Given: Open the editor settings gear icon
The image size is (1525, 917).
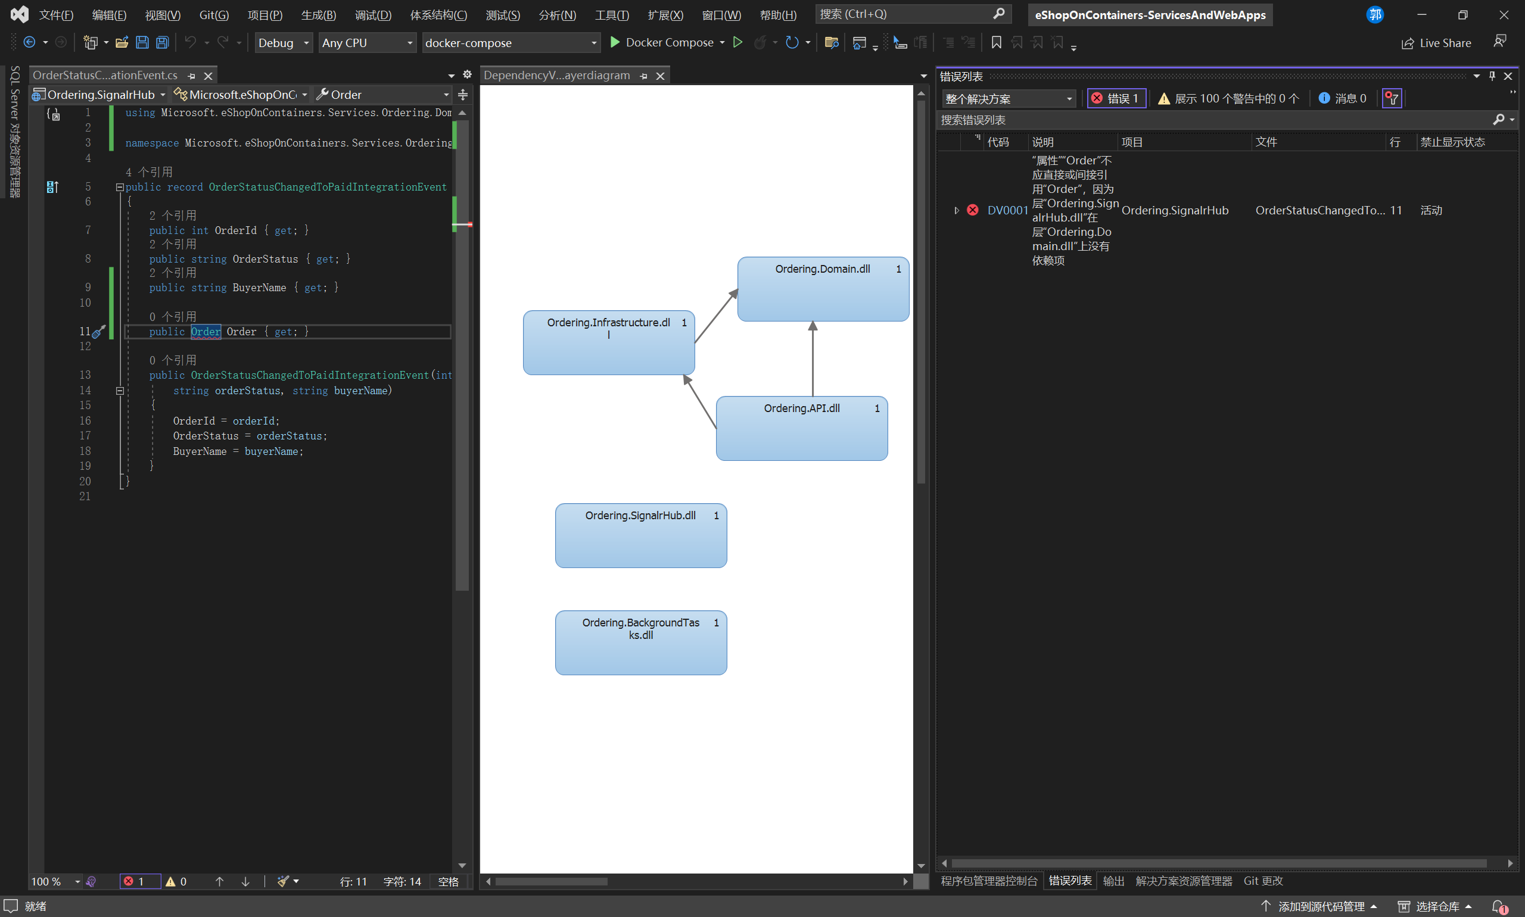Looking at the screenshot, I should 467,75.
